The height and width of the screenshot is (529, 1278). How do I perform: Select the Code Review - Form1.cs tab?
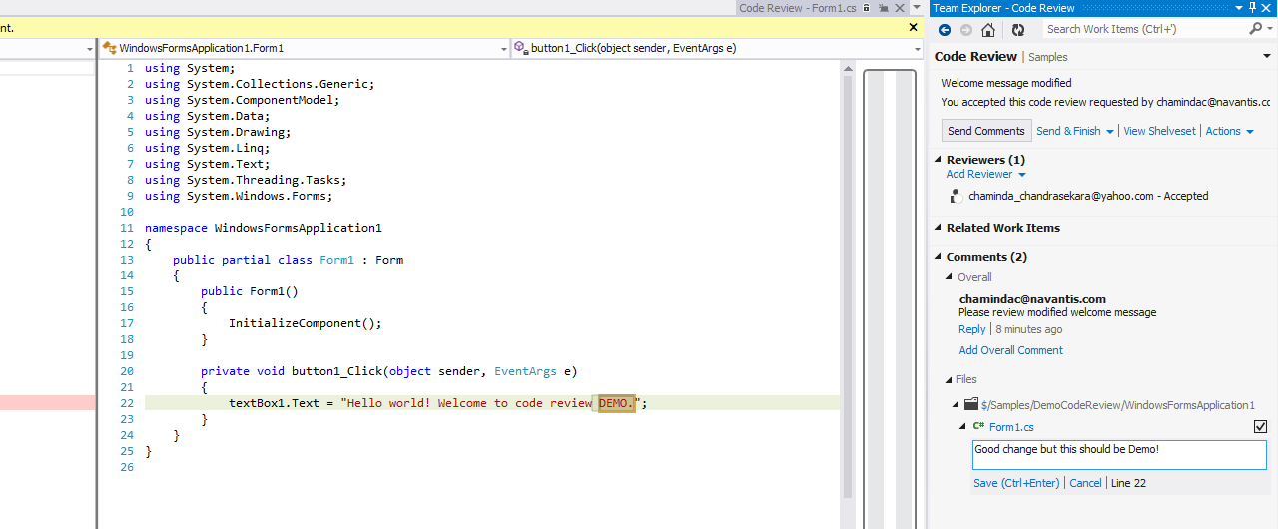coord(798,8)
